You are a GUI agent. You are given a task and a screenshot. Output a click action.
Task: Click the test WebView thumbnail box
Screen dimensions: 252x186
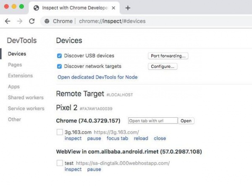(x=60, y=163)
